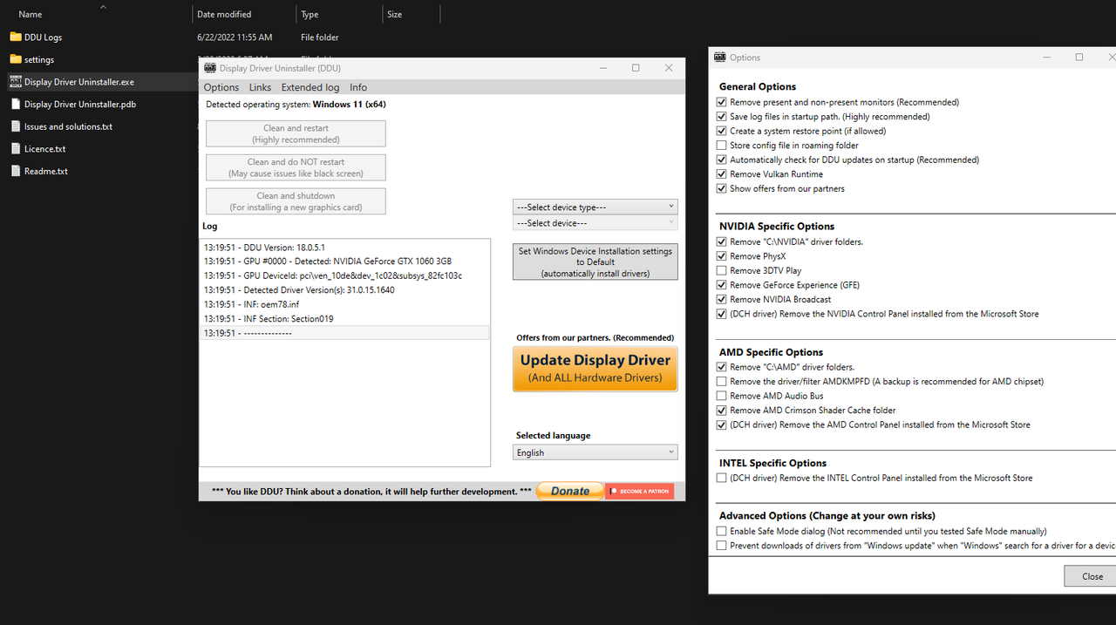Select the Readme.txt file icon
1116x625 pixels.
point(16,171)
